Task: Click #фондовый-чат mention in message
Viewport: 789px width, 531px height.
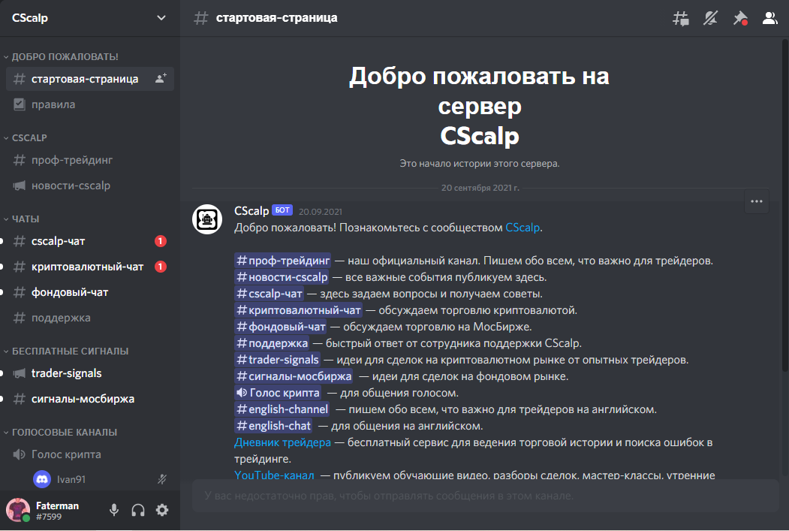Action: [281, 327]
